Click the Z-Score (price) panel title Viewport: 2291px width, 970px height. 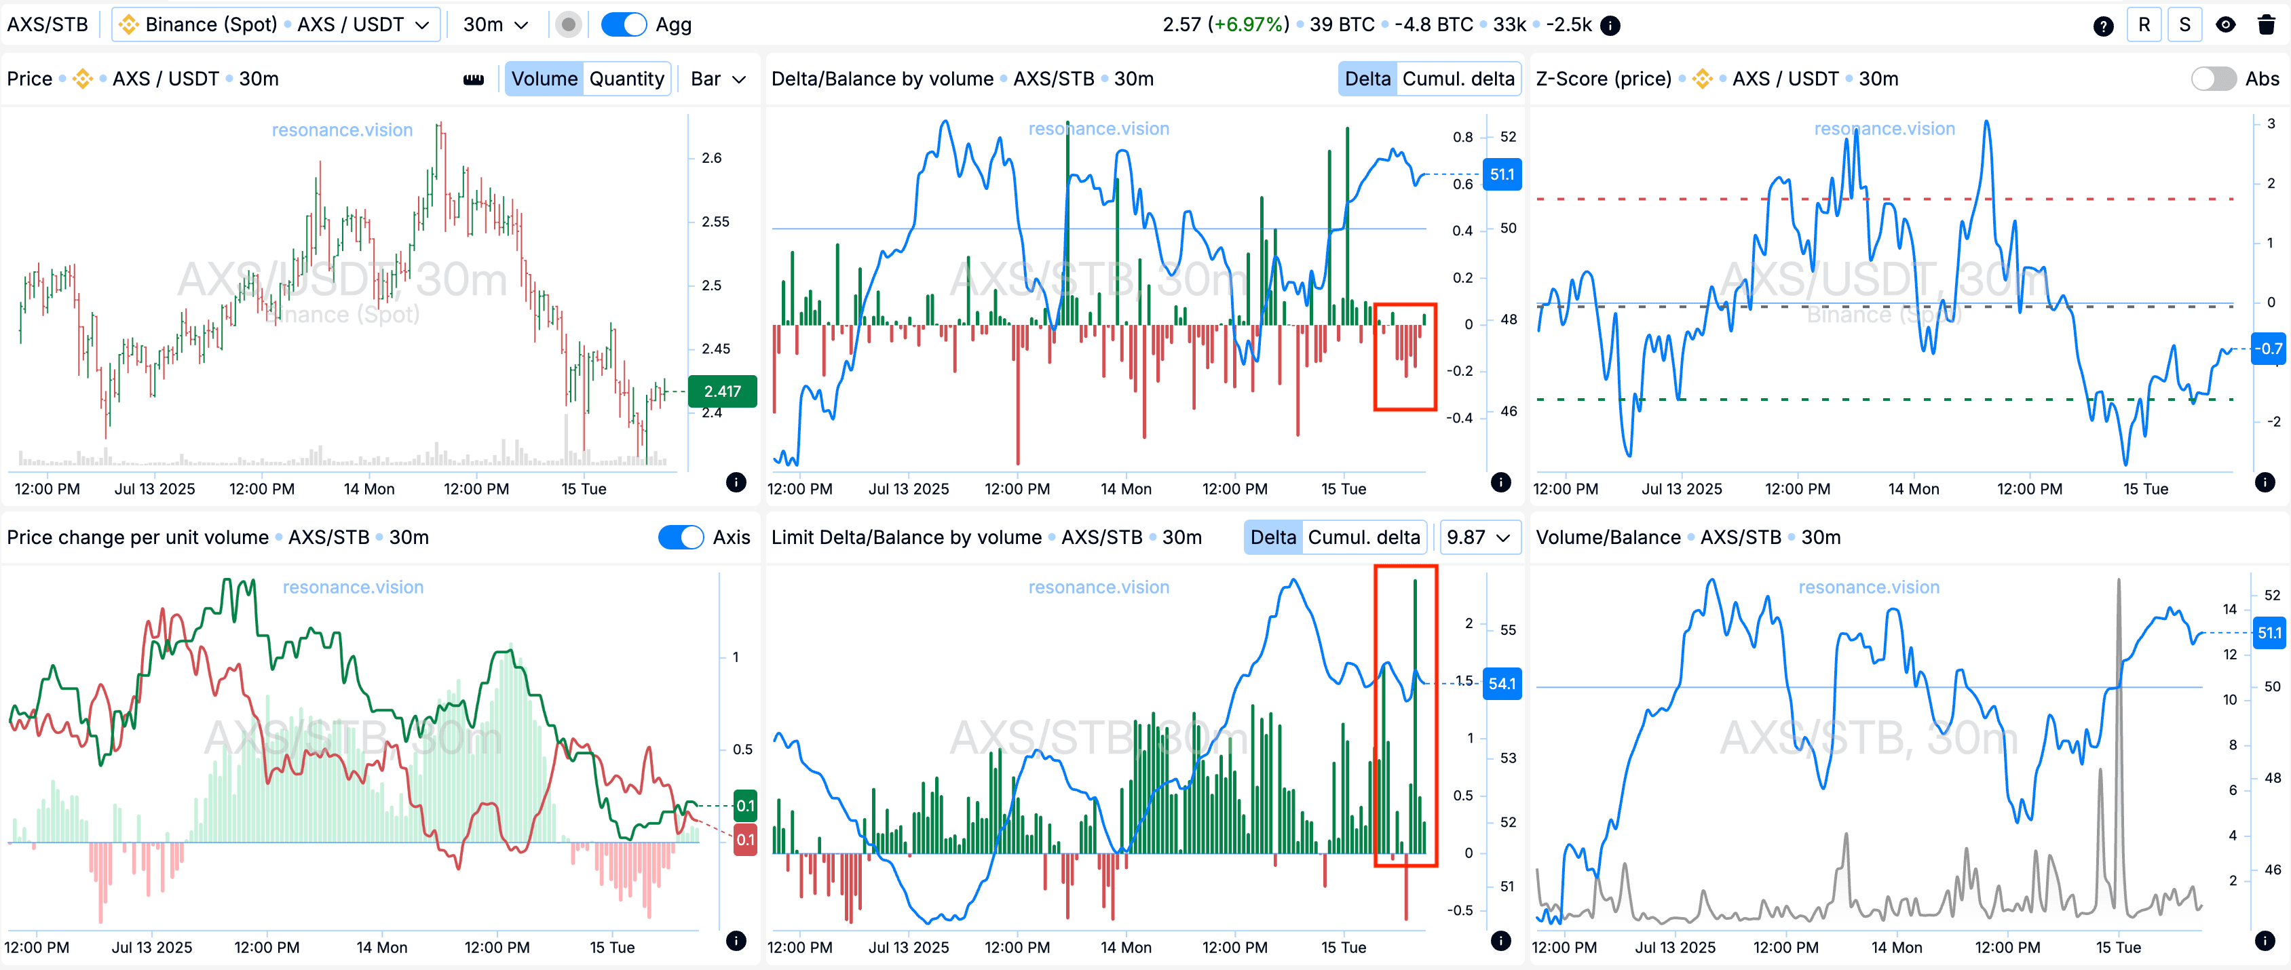1604,79
